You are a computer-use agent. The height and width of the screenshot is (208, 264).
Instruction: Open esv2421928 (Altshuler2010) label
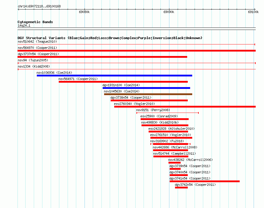pos(171,129)
